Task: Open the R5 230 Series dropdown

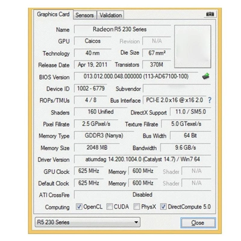Action: coord(87,222)
